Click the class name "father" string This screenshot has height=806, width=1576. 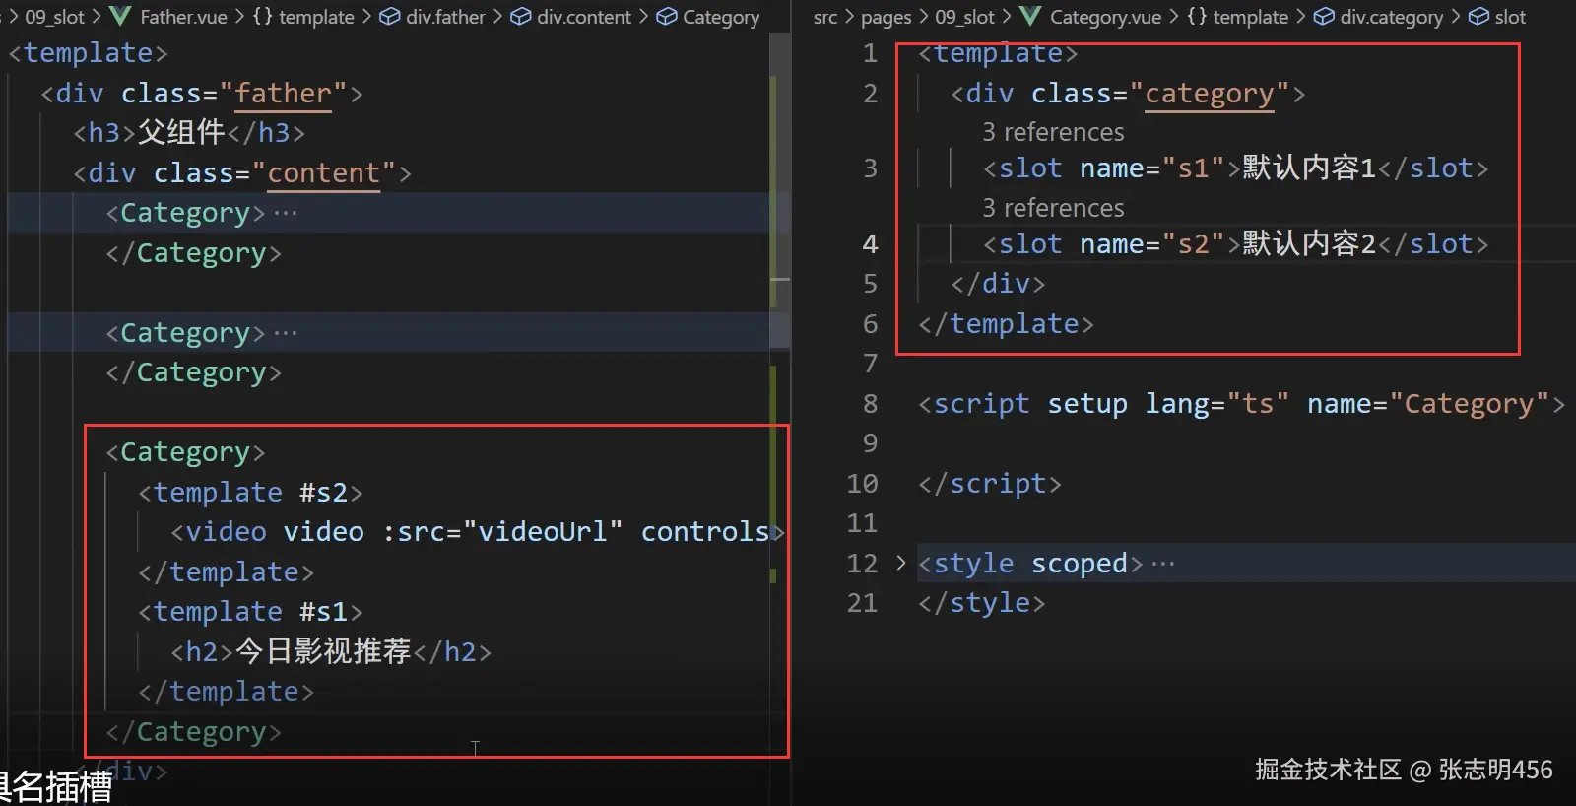click(283, 94)
